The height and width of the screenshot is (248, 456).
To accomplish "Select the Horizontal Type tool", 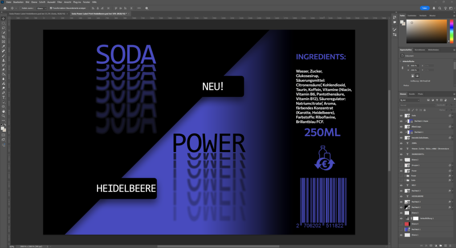I will click(4, 97).
